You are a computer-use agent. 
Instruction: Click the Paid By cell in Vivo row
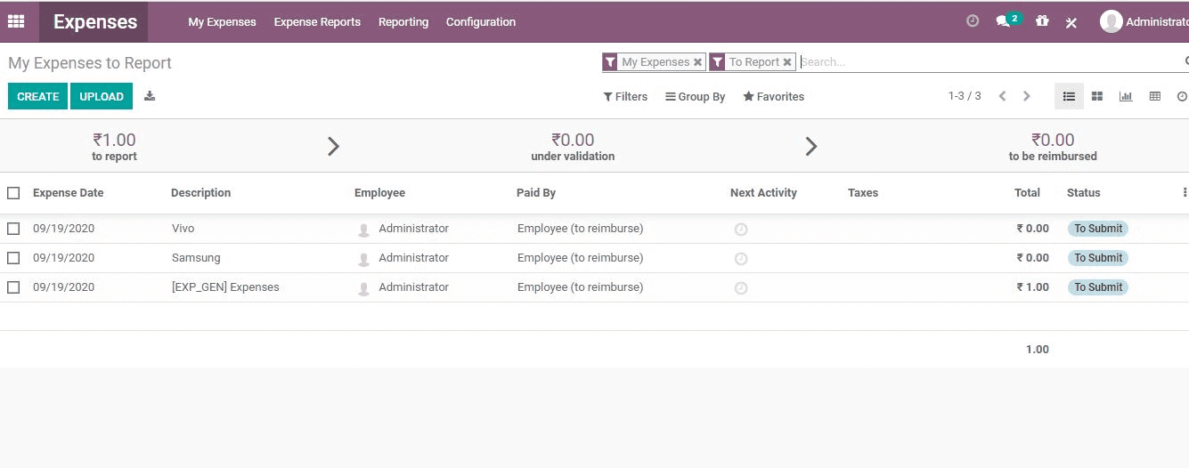tap(581, 229)
